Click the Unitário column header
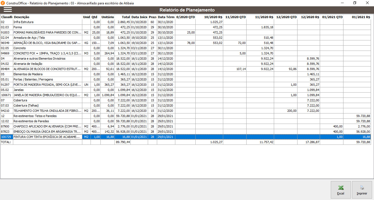Viewport: 374px width, 200px height. (x=107, y=17)
